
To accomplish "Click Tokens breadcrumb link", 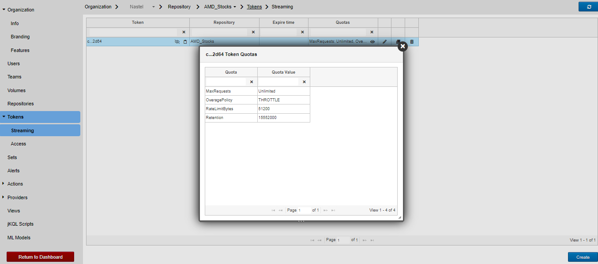I will point(254,7).
